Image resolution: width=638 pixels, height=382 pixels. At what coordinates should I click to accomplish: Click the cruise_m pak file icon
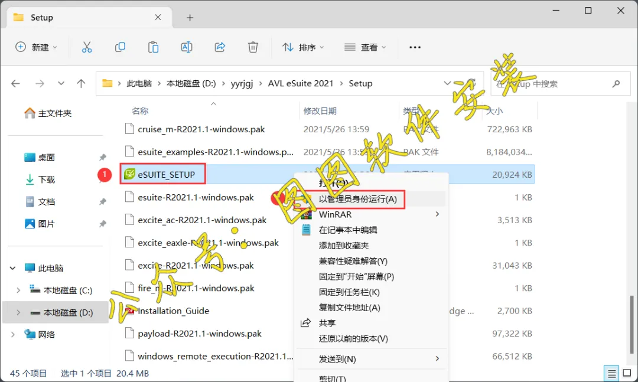coord(129,129)
